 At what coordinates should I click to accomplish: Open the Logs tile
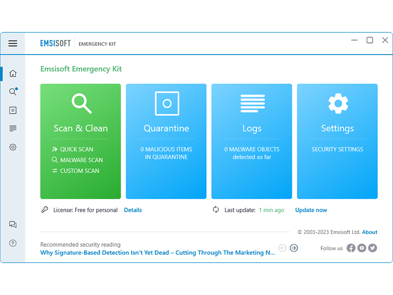[252, 141]
